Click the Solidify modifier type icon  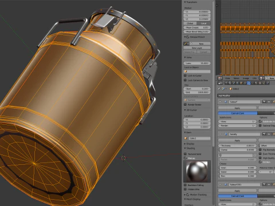tap(226, 134)
